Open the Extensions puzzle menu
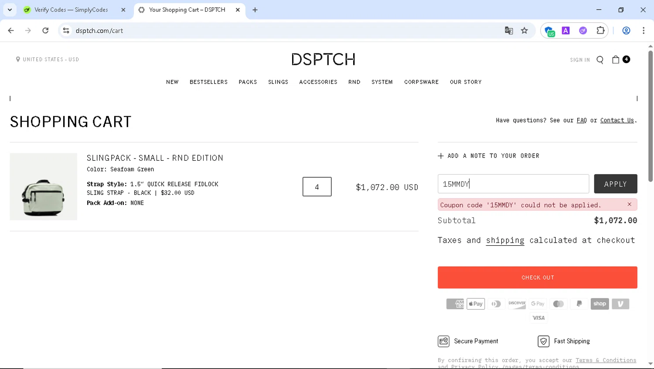 pos(600,30)
